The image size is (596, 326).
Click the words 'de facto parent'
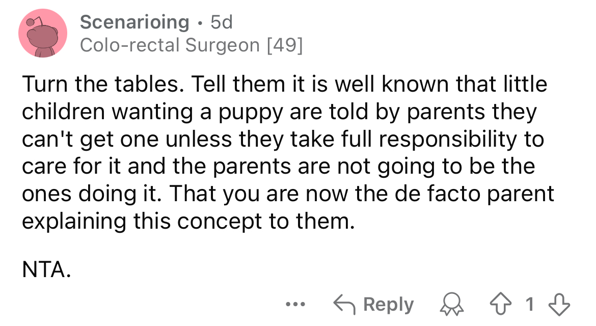pyautogui.click(x=474, y=194)
